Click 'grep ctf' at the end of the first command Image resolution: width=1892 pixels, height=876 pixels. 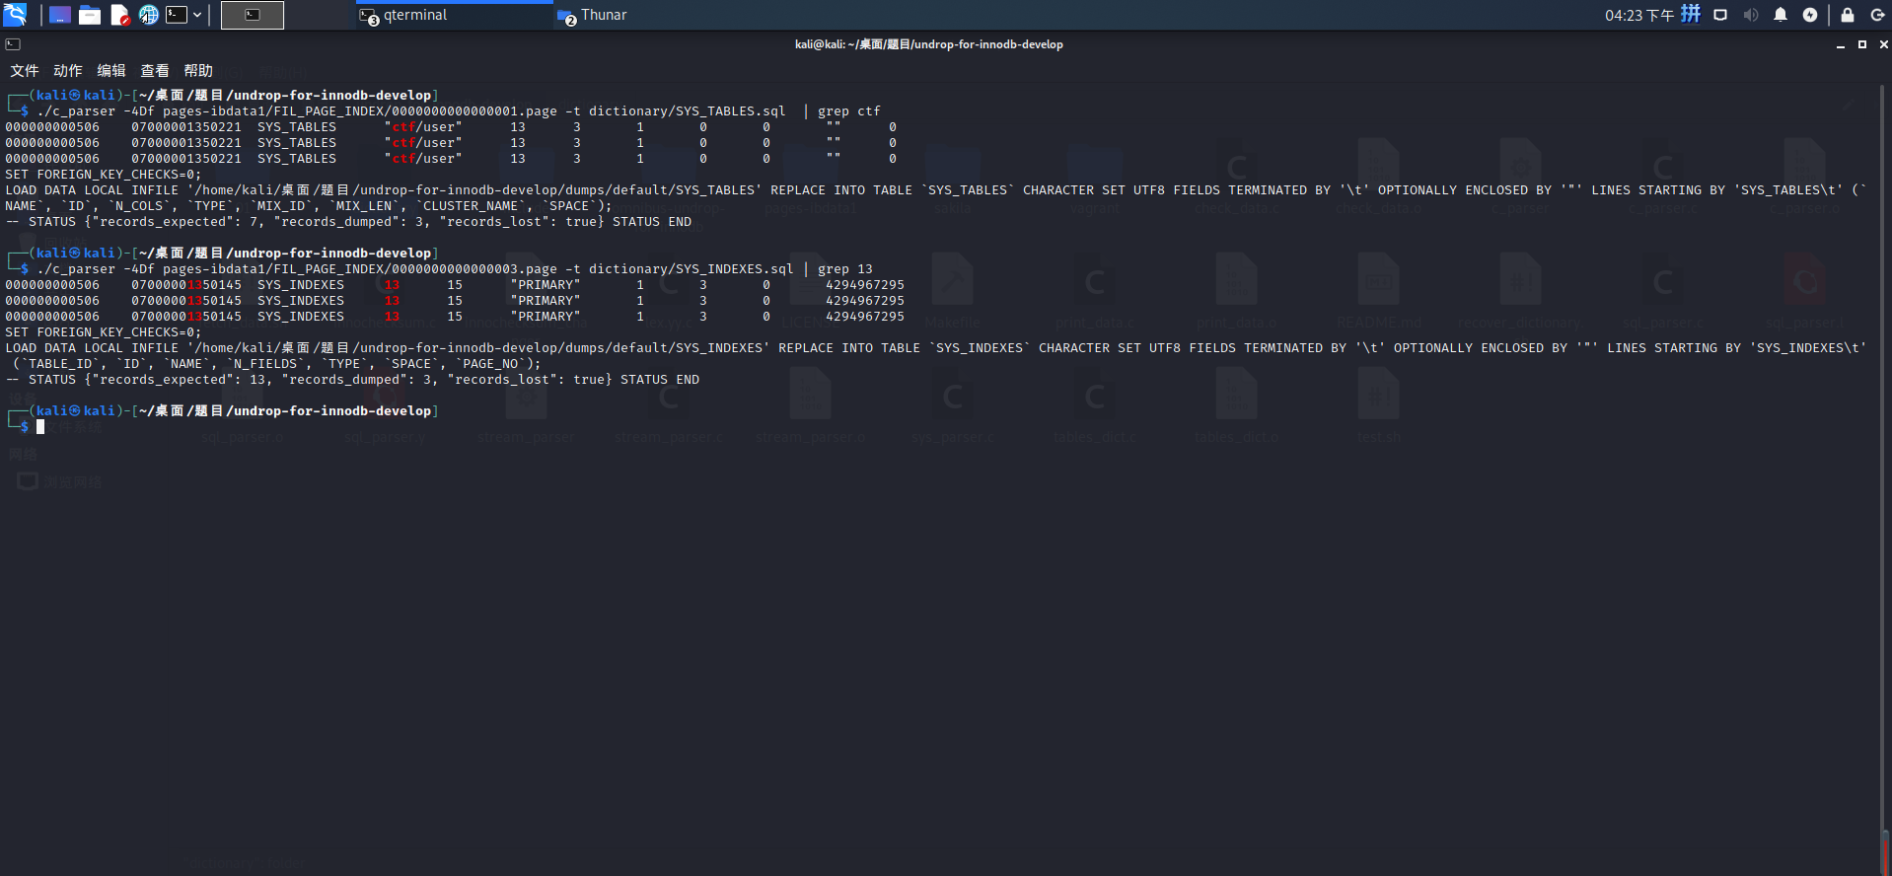pos(849,111)
